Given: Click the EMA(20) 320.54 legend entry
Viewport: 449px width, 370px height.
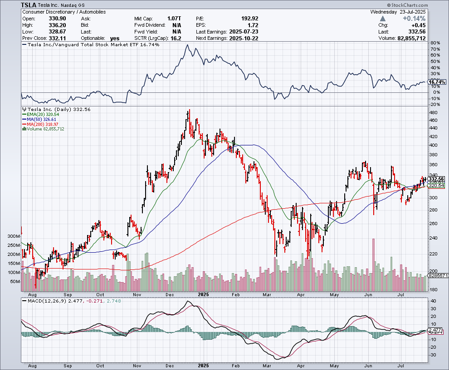Looking at the screenshot, I should (x=43, y=115).
